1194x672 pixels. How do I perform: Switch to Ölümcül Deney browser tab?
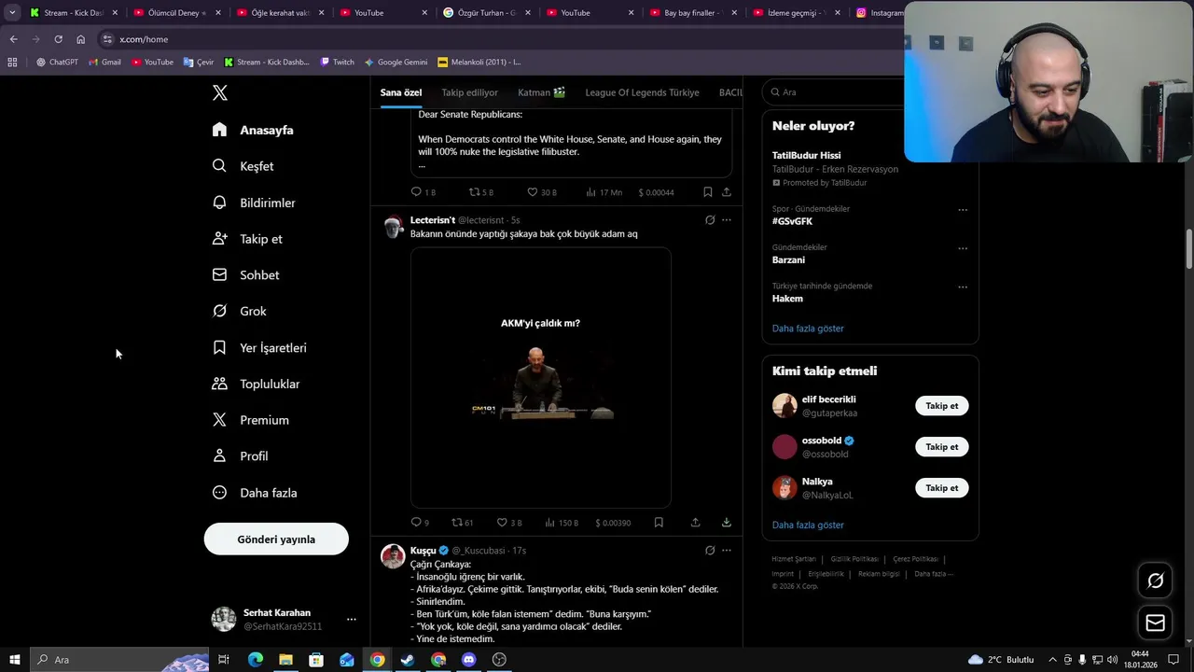point(174,13)
